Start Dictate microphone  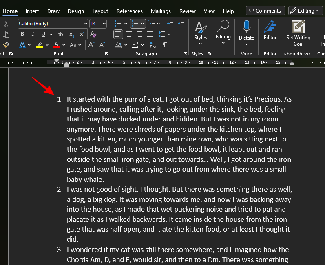coord(246,33)
